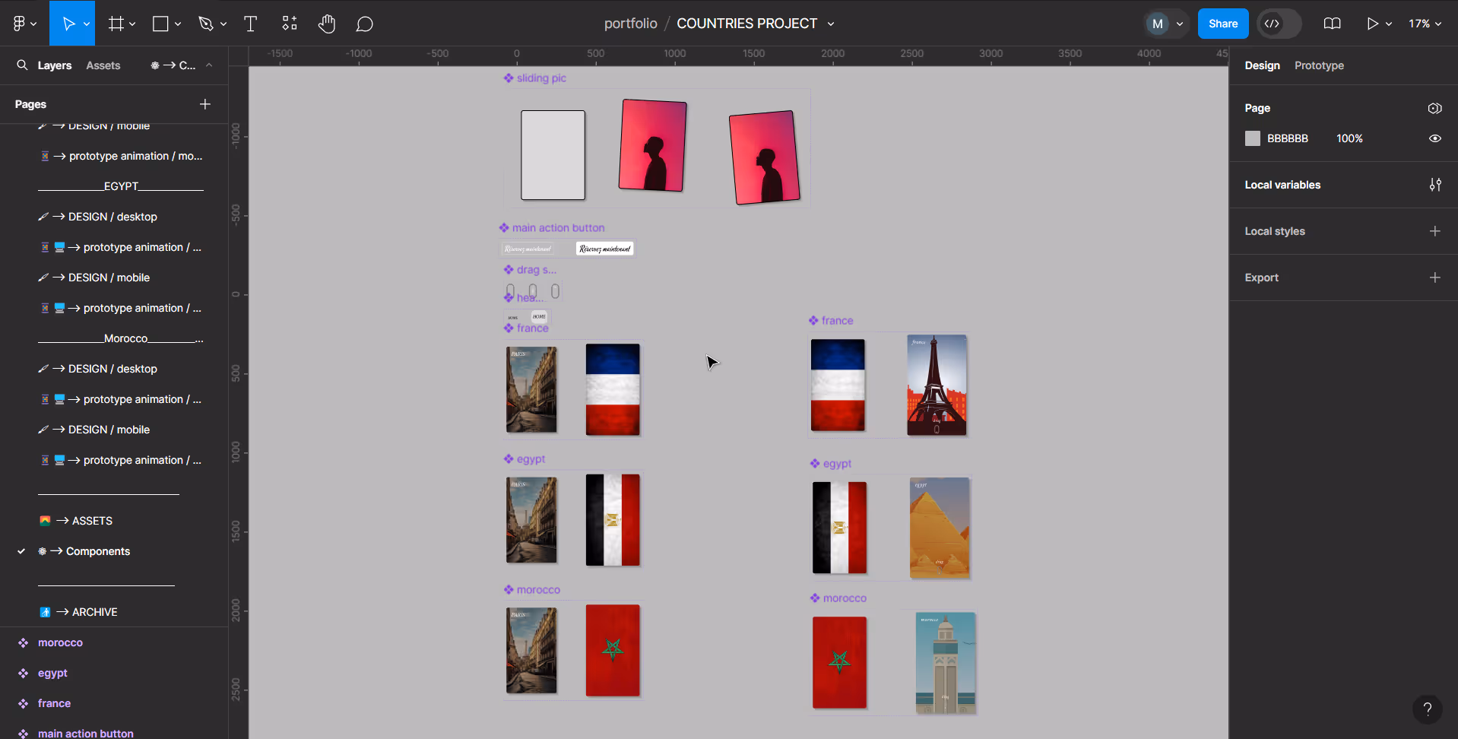This screenshot has width=1458, height=739.
Task: Edit the 100% opacity field
Action: 1349,138
